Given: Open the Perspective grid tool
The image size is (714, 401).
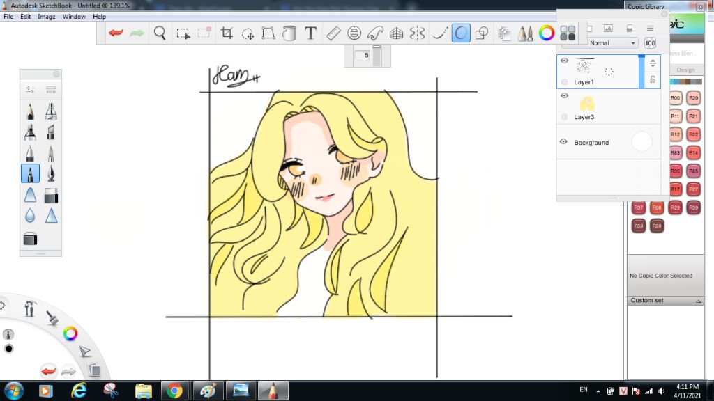Looking at the screenshot, I should pyautogui.click(x=396, y=33).
